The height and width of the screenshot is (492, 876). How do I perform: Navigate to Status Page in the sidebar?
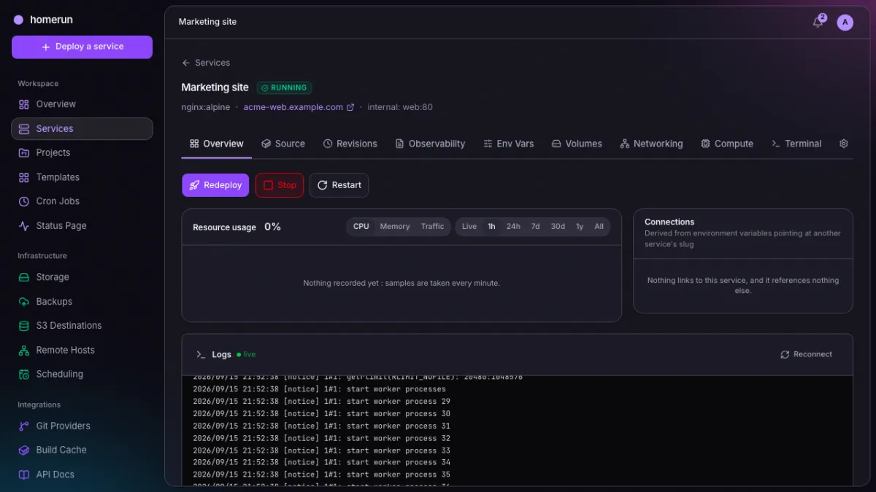82,225
